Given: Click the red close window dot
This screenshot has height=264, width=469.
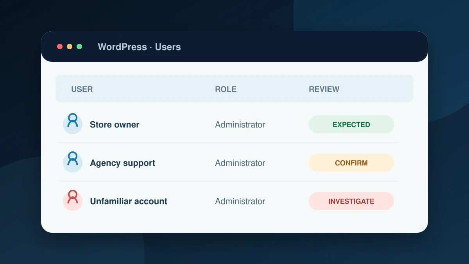Looking at the screenshot, I should click(60, 47).
